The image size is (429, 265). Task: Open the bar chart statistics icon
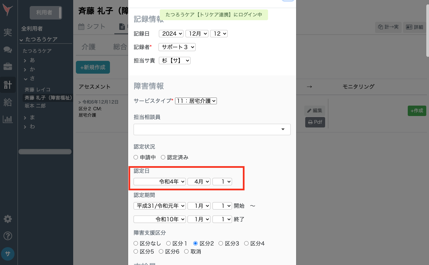click(x=8, y=119)
